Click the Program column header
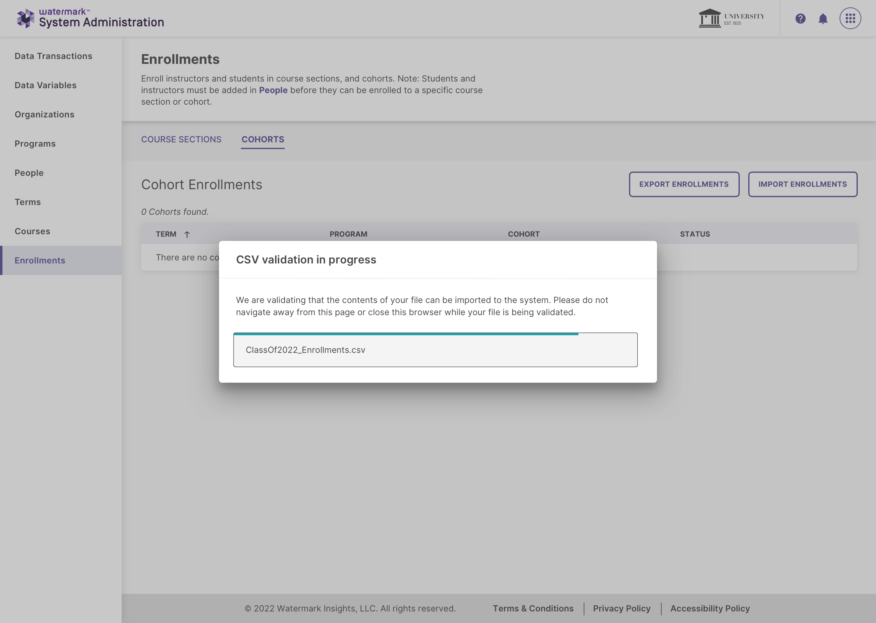Screen dimensions: 876x623 [x=348, y=234]
